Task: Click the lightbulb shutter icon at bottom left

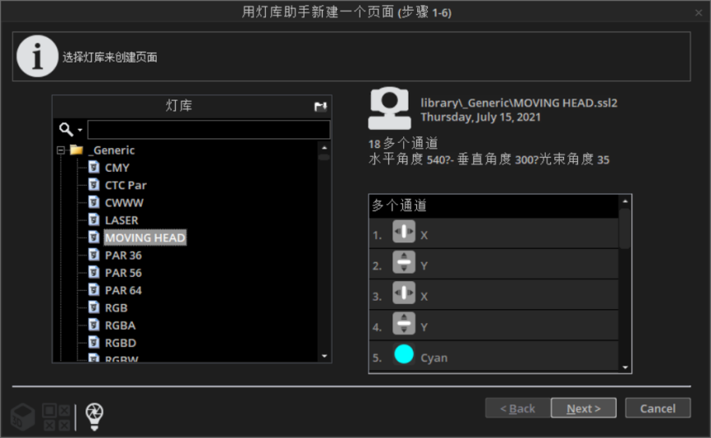Action: (x=94, y=416)
